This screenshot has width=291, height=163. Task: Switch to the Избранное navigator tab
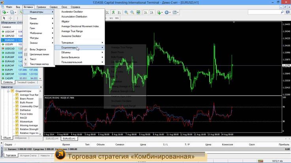coord(21,138)
